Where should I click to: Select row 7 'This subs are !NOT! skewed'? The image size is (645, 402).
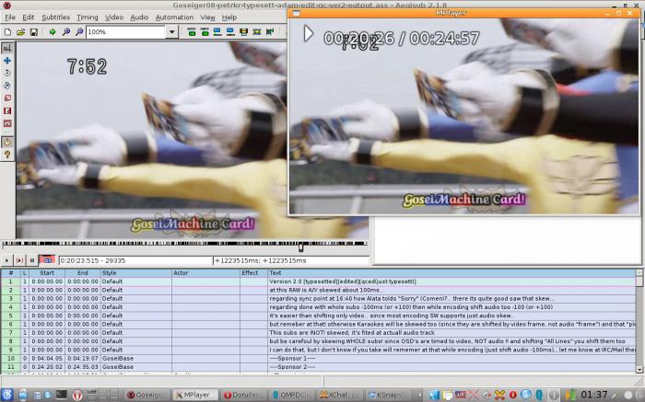point(318,333)
